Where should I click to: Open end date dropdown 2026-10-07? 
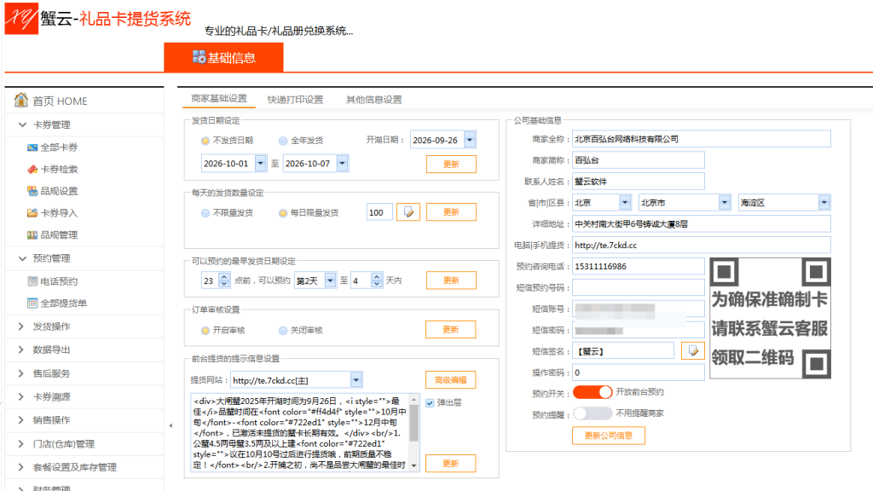pos(343,163)
